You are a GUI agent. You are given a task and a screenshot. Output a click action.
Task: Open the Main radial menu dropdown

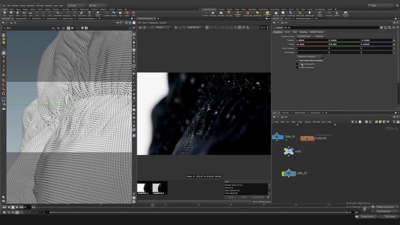(x=98, y=6)
